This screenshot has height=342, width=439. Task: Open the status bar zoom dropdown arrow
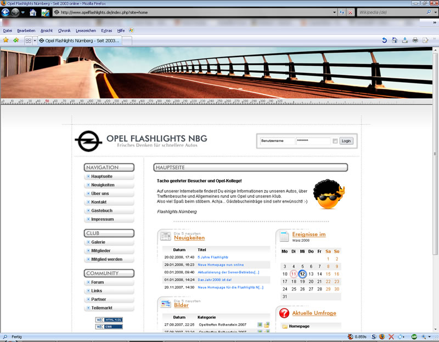pos(429,337)
